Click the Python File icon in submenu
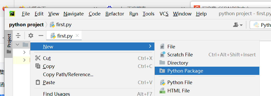Image resolution: width=271 pixels, height=96 pixels. point(162,82)
